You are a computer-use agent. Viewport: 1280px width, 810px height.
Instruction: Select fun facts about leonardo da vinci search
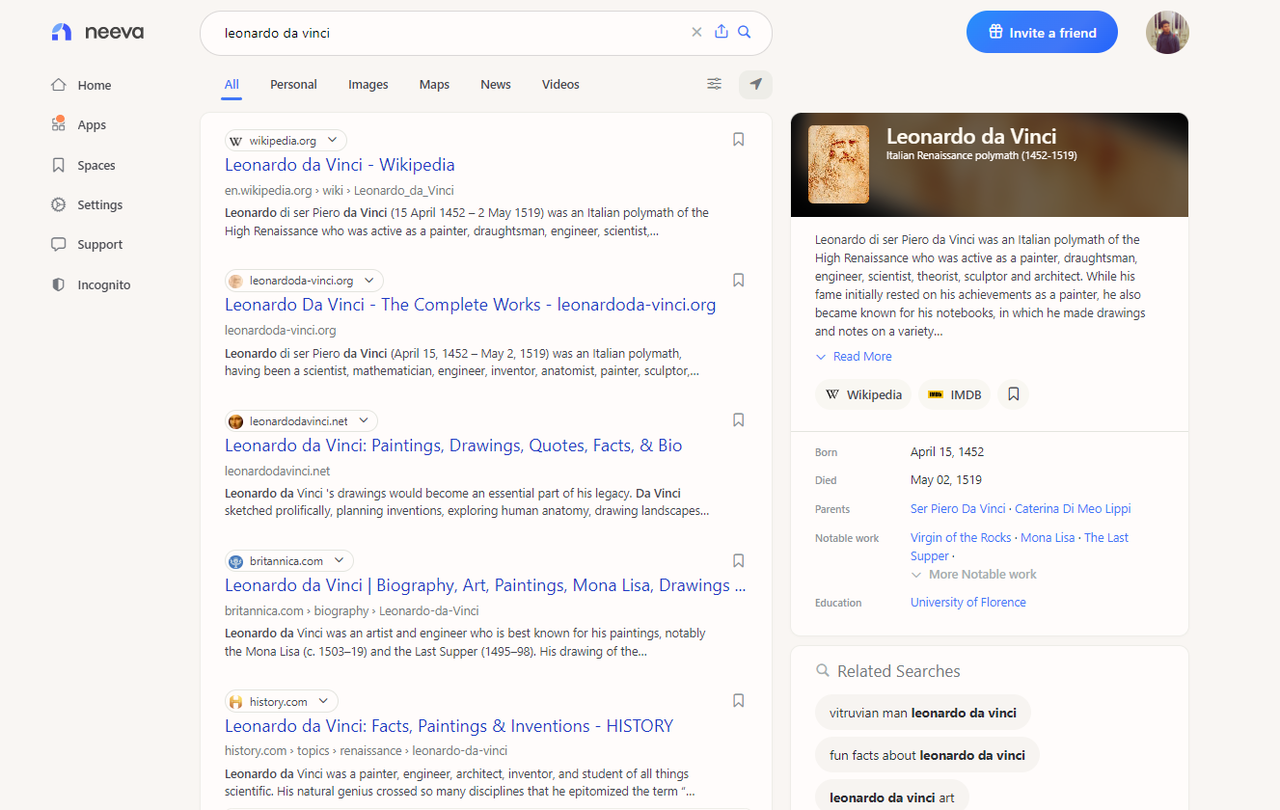927,755
